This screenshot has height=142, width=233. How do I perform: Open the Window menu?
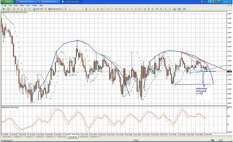[x=35, y=6]
